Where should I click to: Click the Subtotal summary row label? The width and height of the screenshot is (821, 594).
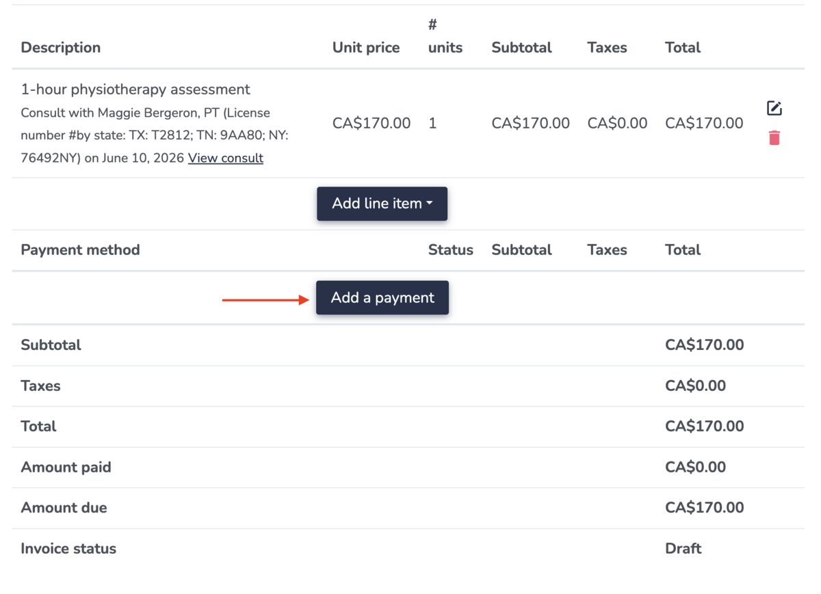point(51,345)
